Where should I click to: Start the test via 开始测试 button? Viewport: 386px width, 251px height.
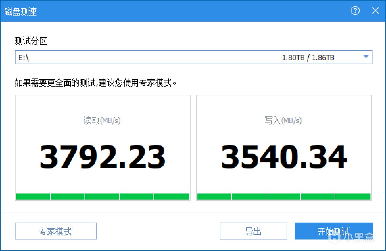[334, 231]
